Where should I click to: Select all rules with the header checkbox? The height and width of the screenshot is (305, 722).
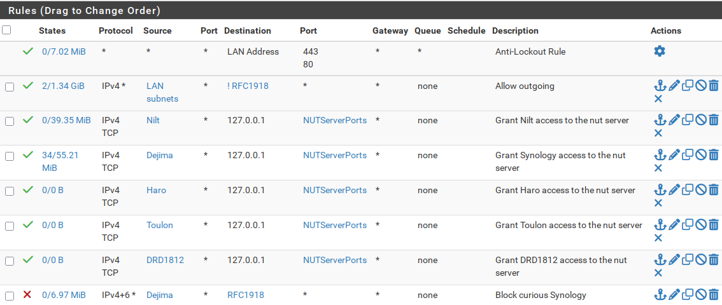tap(6, 30)
